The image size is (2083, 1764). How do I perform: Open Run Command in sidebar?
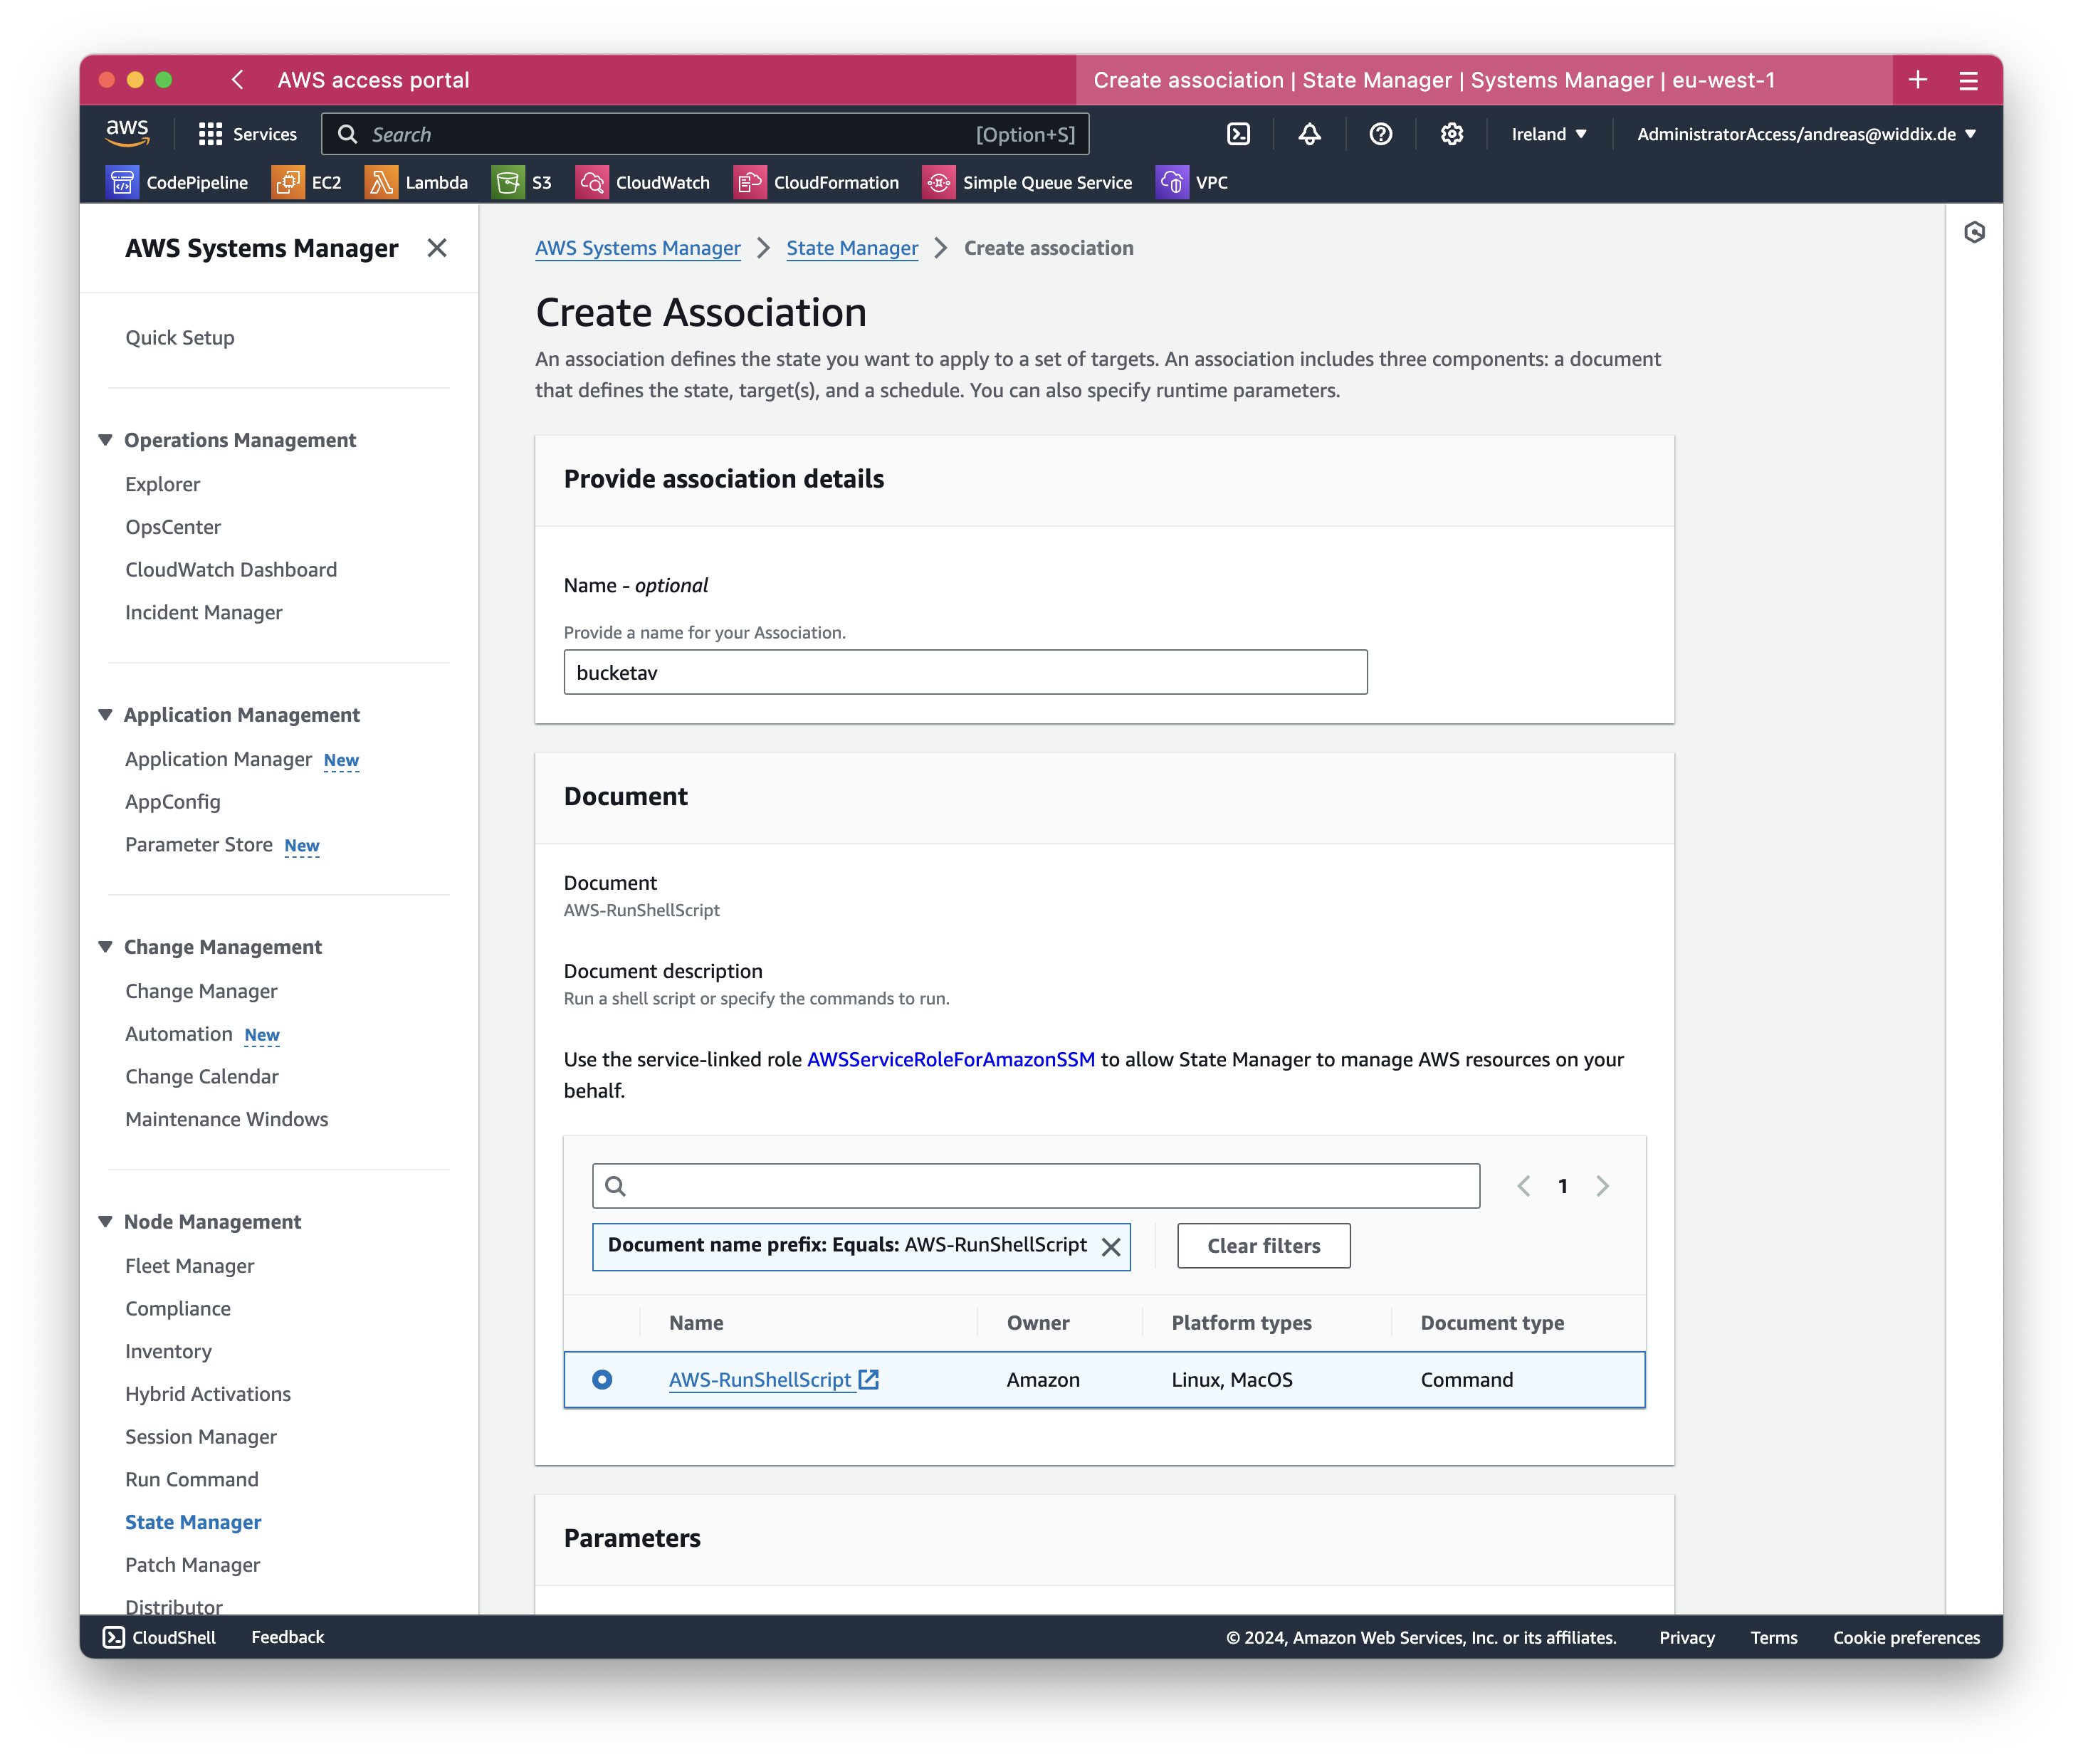pos(192,1479)
